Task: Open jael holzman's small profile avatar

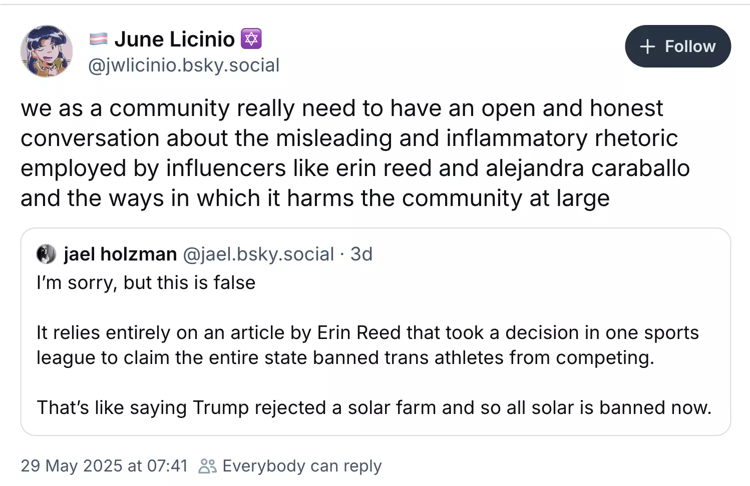Action: 46,254
